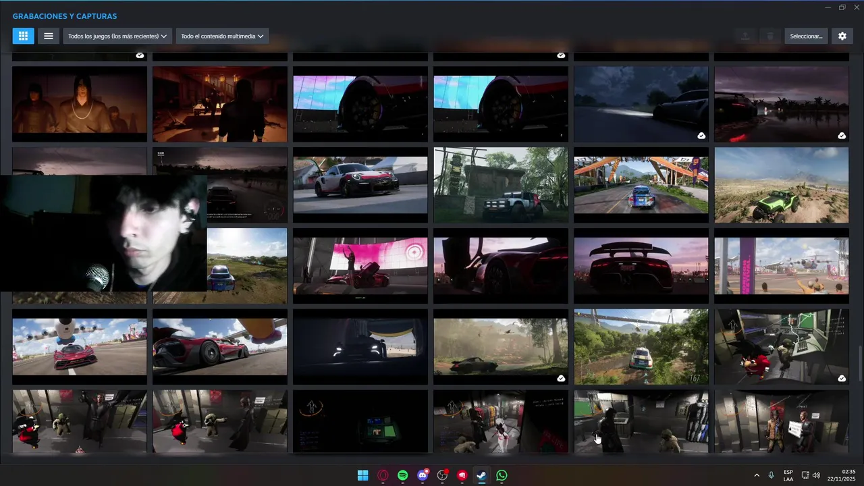Open blue rally car on orange track screenshot
This screenshot has height=486, width=864.
641,185
